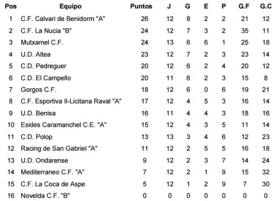Image resolution: width=280 pixels, height=201 pixels.
Task: Click the G.C column header
Action: (x=266, y=7)
